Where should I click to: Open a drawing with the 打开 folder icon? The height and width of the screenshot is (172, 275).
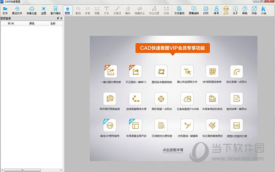click(x=5, y=11)
